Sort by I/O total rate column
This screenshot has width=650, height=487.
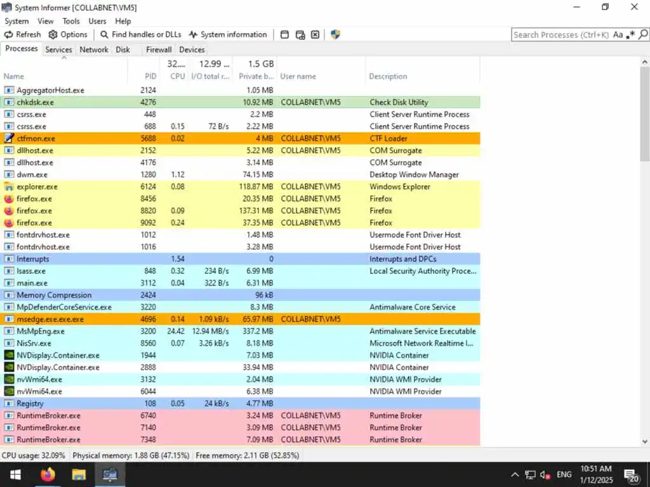(210, 76)
